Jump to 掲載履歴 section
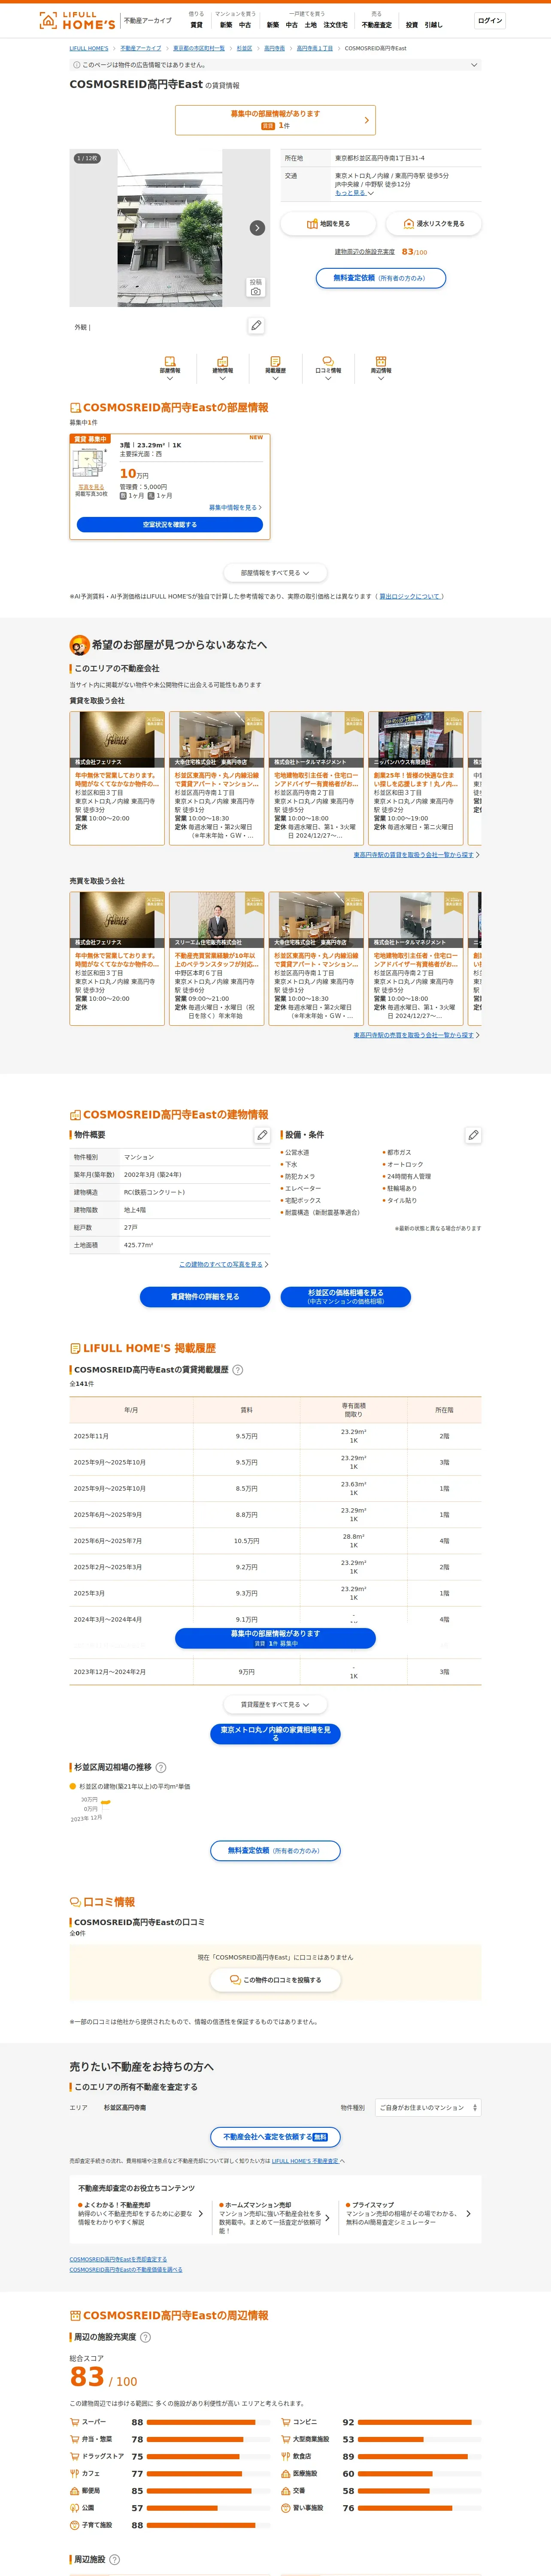The height and width of the screenshot is (2576, 551). 275,367
